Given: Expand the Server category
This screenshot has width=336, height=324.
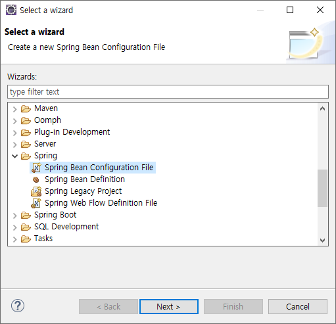Looking at the screenshot, I should coord(14,145).
